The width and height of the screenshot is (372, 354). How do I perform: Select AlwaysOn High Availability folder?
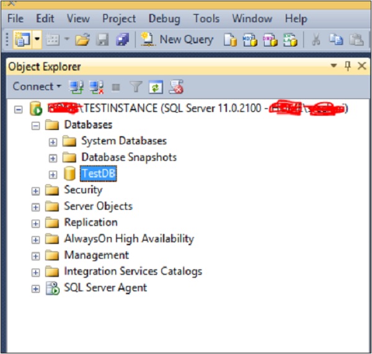(128, 239)
